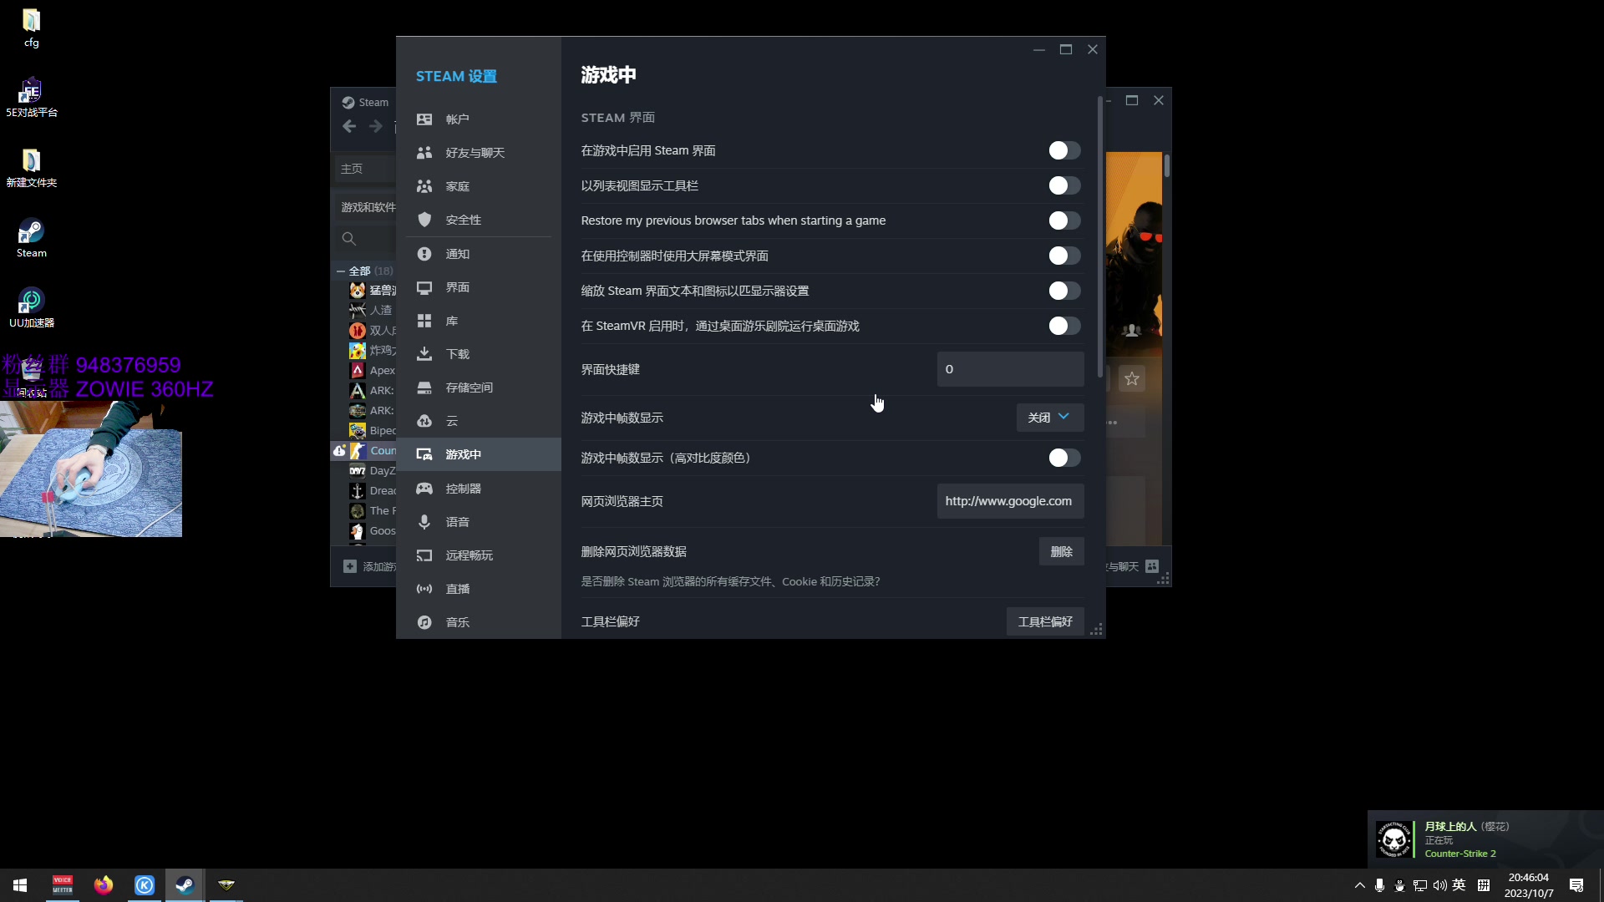Select the 远程畅玩 cast icon

[424, 555]
